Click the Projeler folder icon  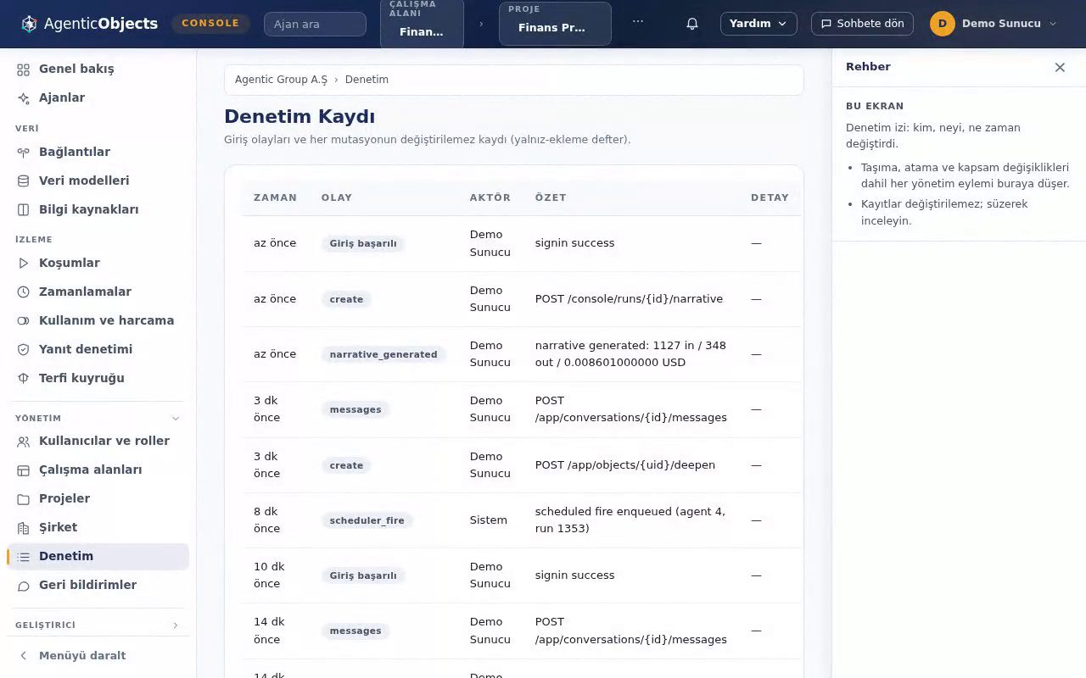click(24, 499)
